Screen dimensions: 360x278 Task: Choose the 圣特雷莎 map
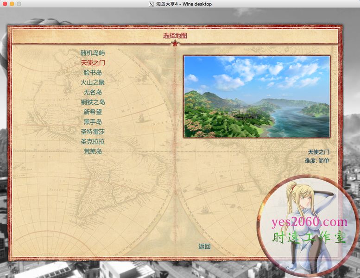(x=93, y=132)
